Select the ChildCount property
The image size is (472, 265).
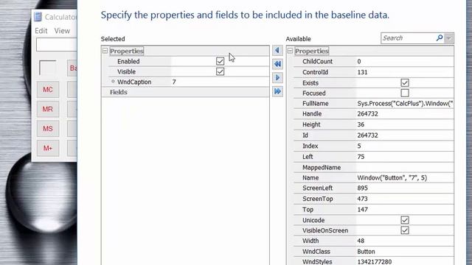[317, 61]
